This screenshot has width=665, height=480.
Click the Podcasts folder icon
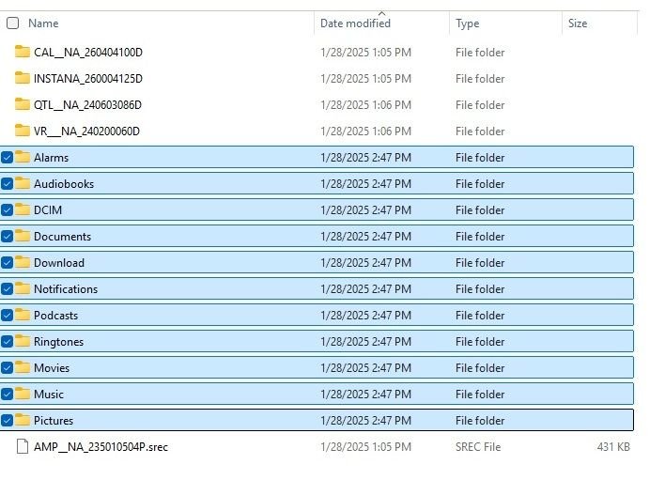23,316
